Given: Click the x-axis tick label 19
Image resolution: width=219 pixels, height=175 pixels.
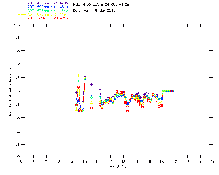Looking at the screenshot, I should coord(200,162).
